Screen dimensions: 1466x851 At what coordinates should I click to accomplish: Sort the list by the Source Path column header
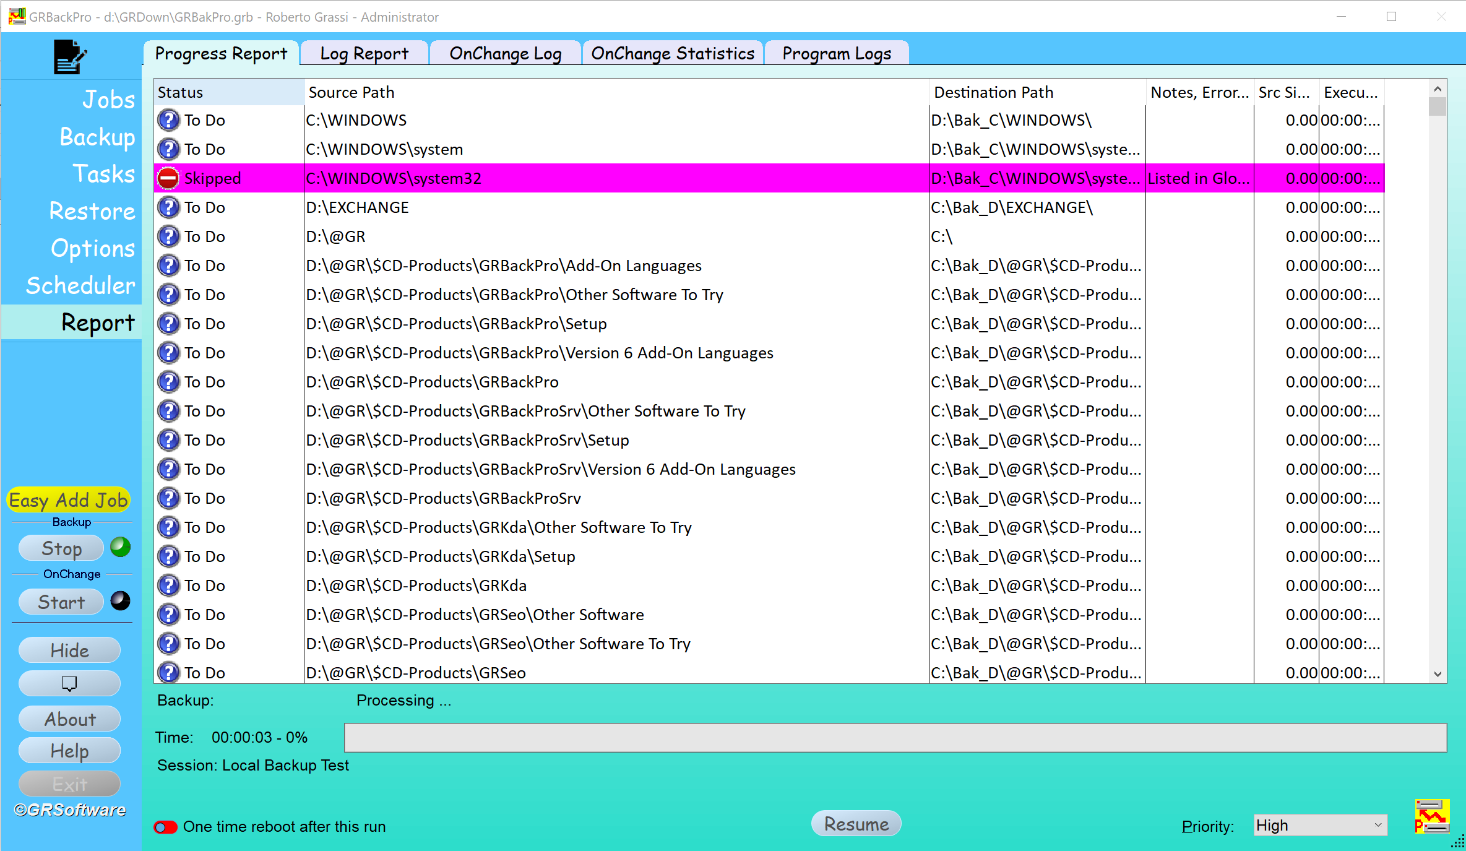point(616,92)
